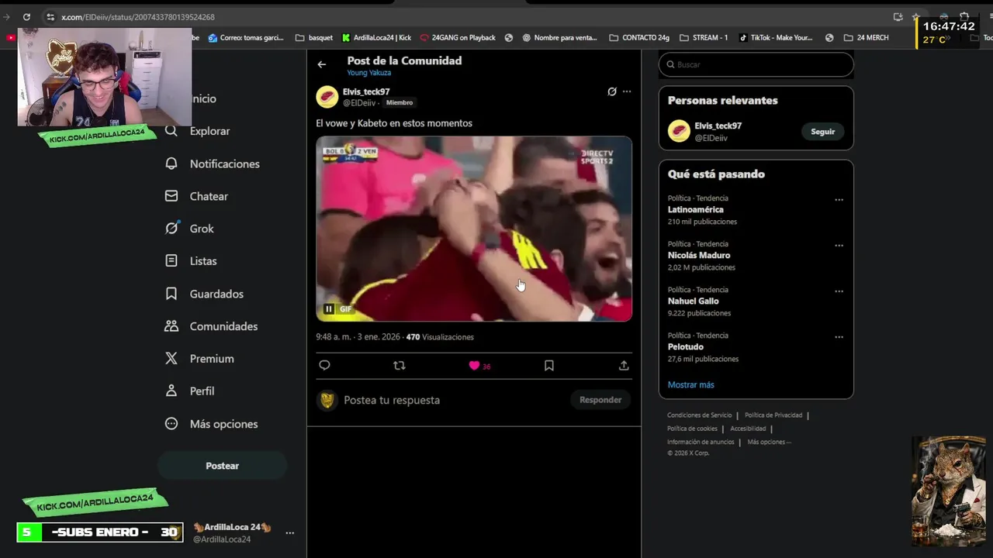Open more options for Nicolás Maduro trend
Viewport: 993px width, 558px height.
click(x=839, y=246)
